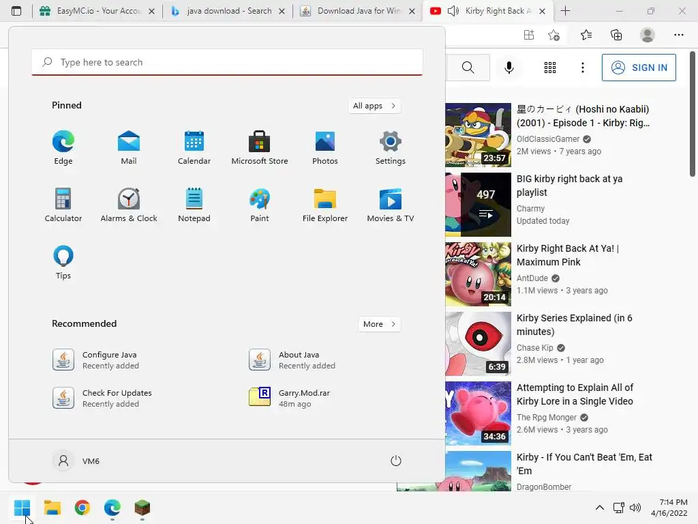
Task: Launch the Mail app
Action: 129,148
